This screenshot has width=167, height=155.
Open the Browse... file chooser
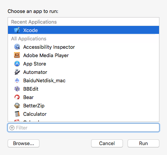[24, 144]
